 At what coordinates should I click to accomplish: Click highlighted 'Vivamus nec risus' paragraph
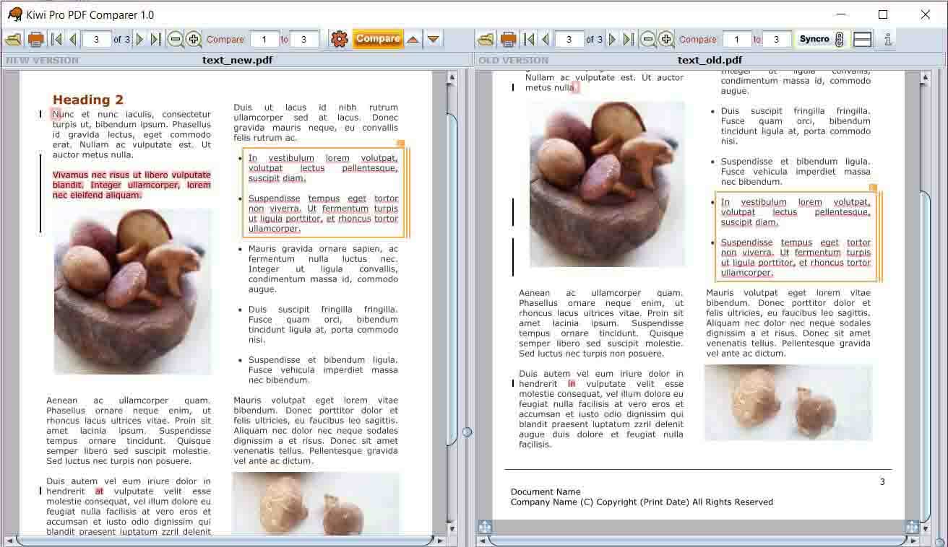[132, 185]
